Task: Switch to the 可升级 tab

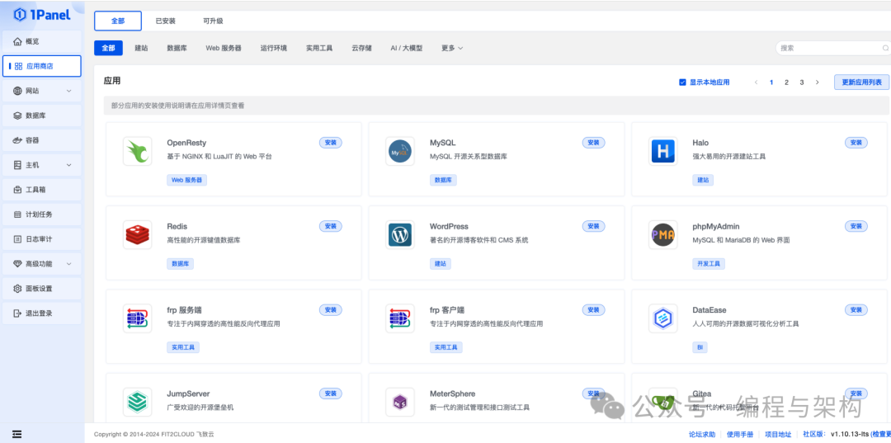Action: tap(213, 21)
